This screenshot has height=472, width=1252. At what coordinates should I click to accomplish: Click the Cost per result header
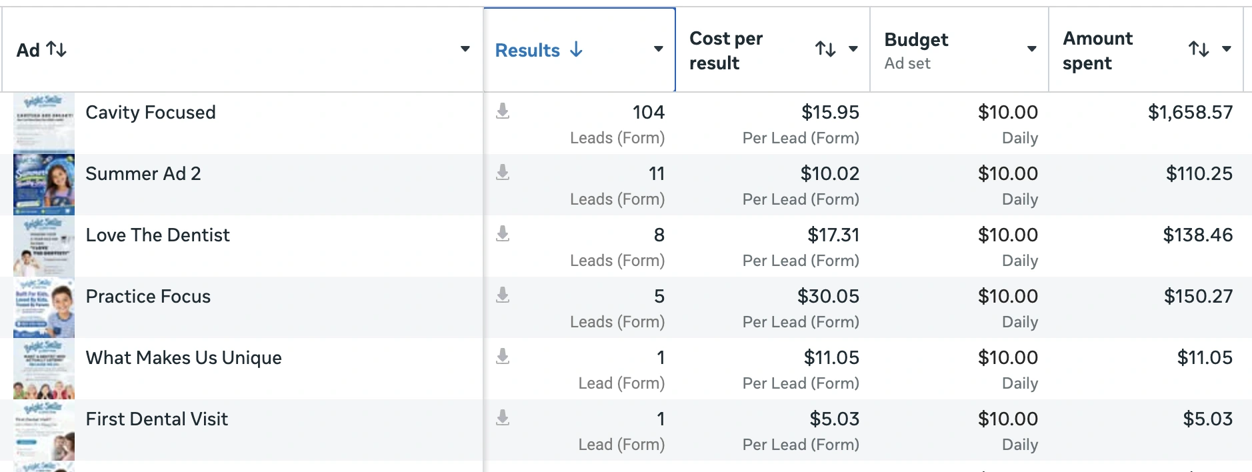[726, 51]
